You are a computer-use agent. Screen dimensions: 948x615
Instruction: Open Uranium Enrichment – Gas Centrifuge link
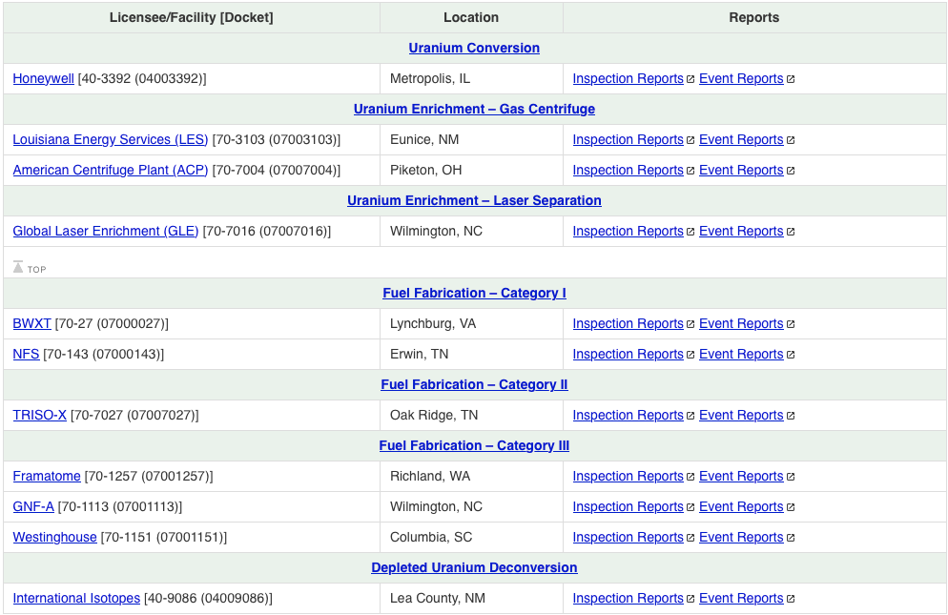(x=474, y=109)
